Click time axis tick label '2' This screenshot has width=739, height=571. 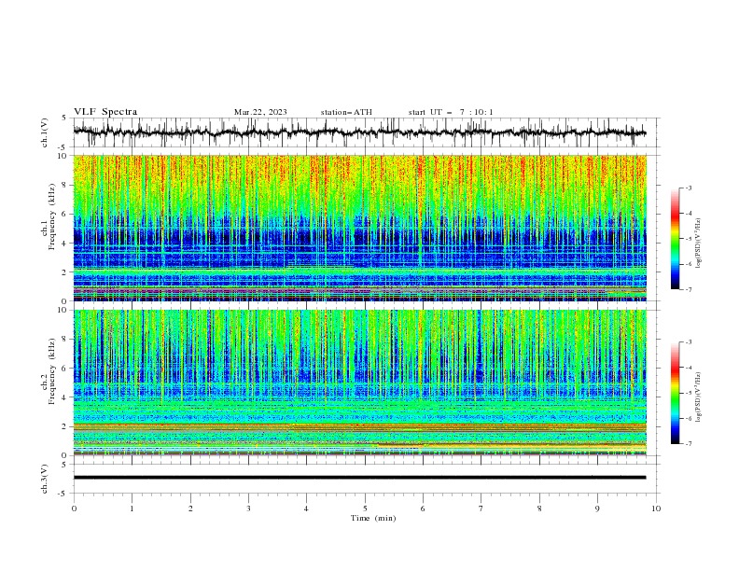(x=190, y=508)
